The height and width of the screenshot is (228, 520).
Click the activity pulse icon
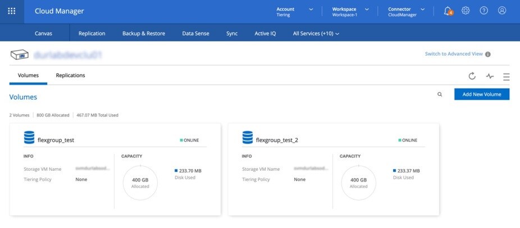tap(490, 76)
